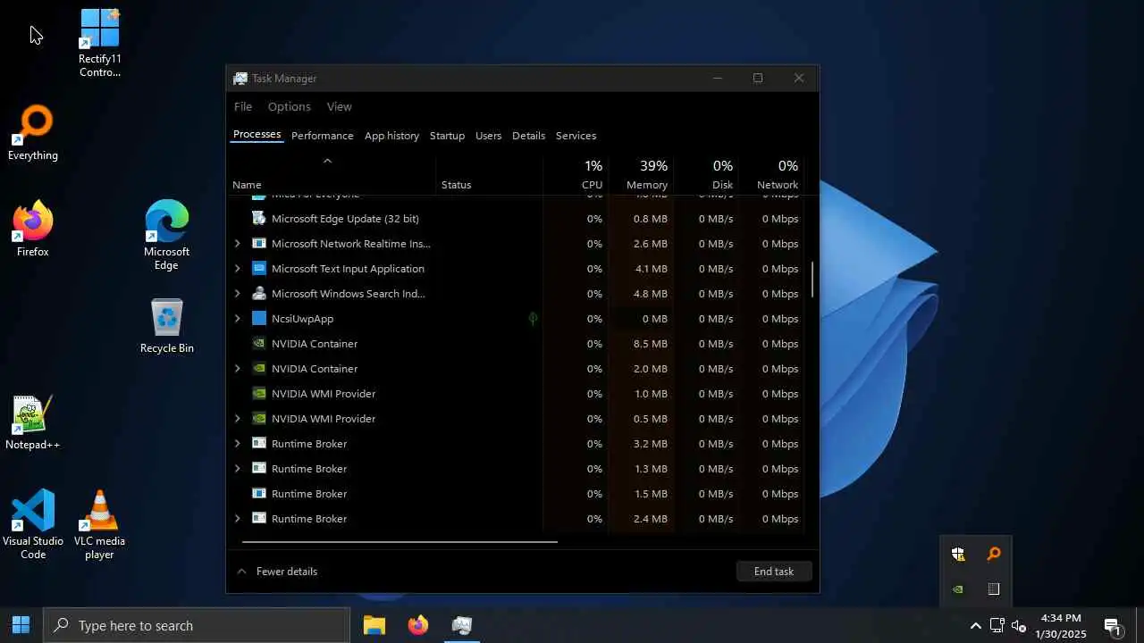The image size is (1144, 643).
Task: Select the Firefox desktop icon
Action: click(x=33, y=230)
